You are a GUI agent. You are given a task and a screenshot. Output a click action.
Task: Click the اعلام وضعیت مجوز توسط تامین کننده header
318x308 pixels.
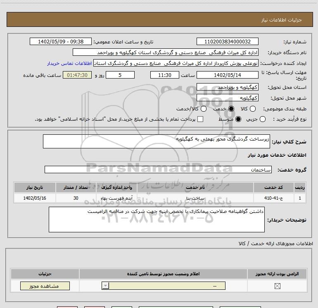tap(163, 274)
